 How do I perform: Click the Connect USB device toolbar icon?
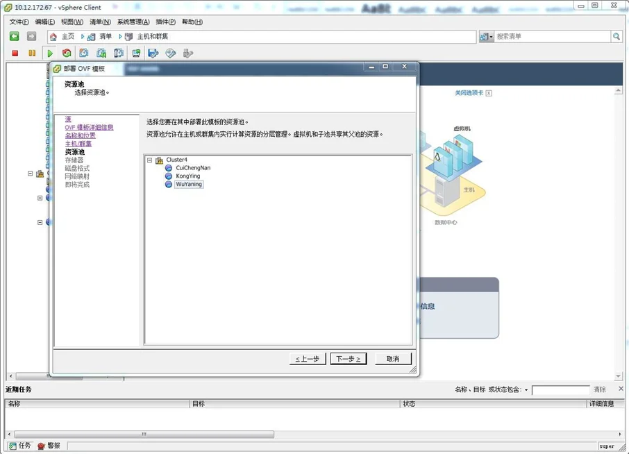click(x=187, y=53)
